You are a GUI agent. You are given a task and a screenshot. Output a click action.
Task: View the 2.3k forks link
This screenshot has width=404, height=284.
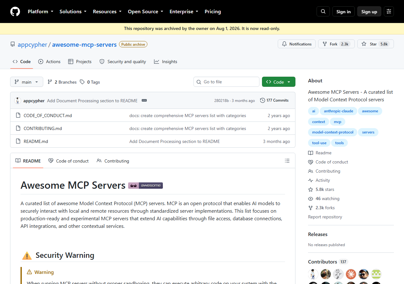tap(321, 208)
